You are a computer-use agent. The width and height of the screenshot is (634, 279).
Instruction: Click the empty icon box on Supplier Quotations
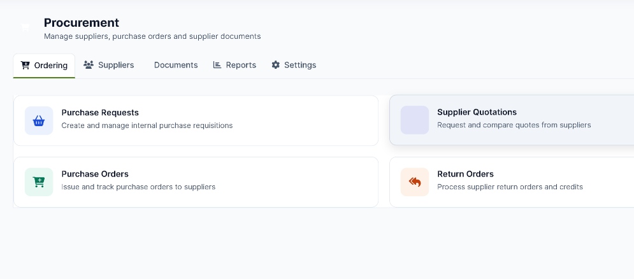[414, 120]
